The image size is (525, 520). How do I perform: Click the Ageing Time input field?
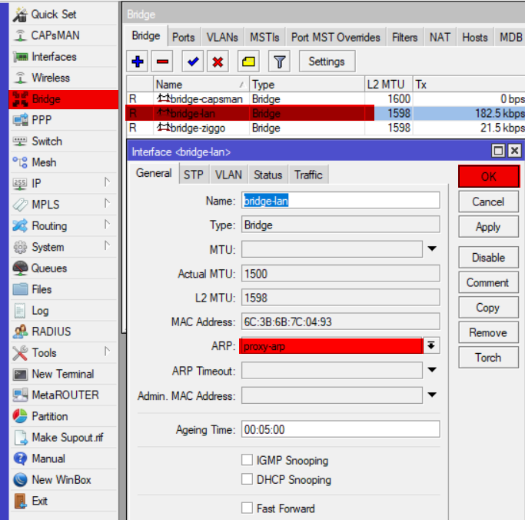click(x=341, y=429)
